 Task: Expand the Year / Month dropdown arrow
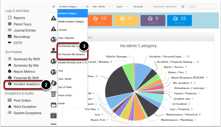coord(110,7)
